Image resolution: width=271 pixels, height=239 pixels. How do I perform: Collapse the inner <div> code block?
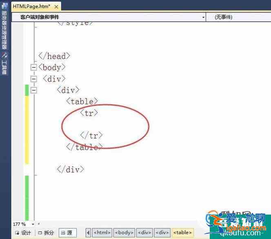(33, 90)
